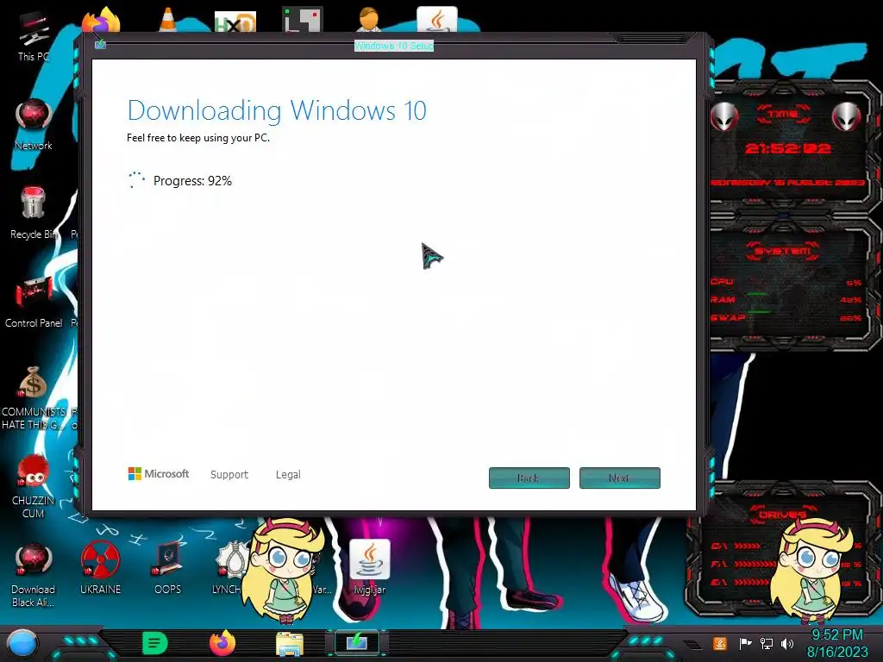The width and height of the screenshot is (883, 662).
Task: Click the Microsoft logo in setup footer
Action: [159, 474]
